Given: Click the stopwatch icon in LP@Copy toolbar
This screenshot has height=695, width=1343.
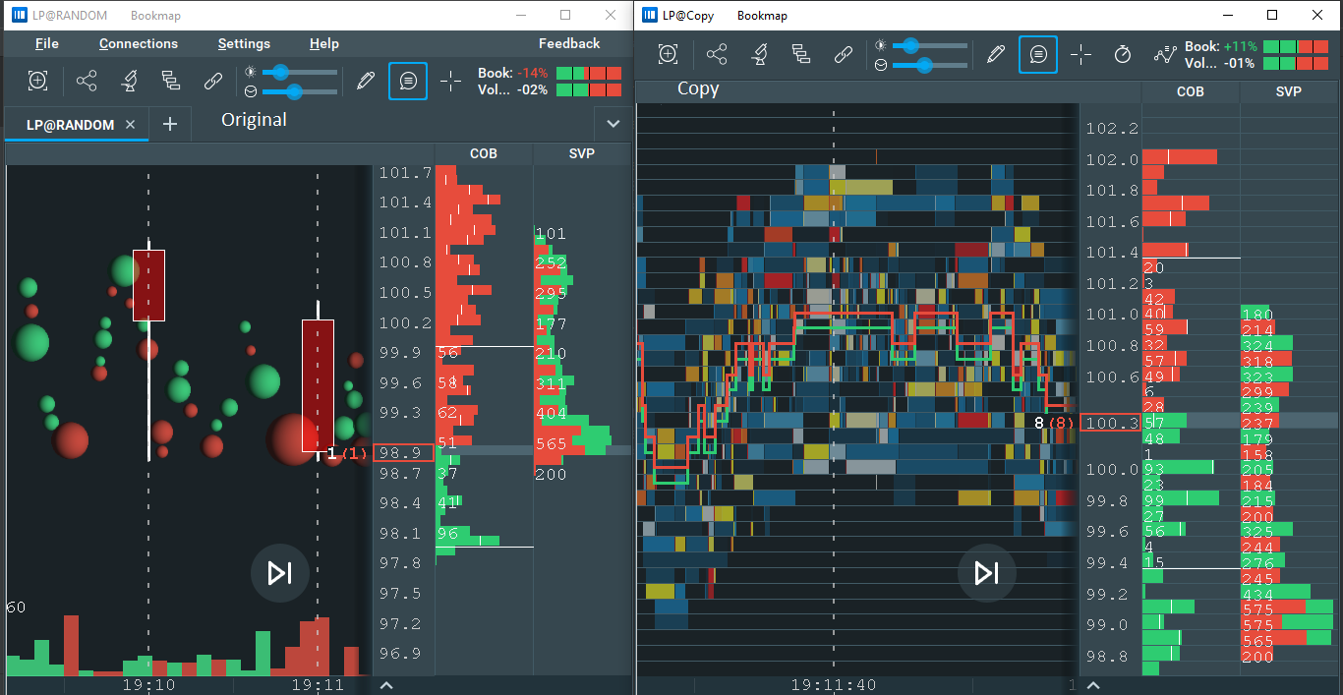Looking at the screenshot, I should click(1123, 54).
